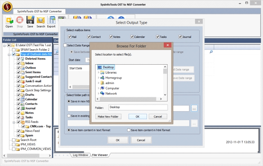Image resolution: width=263 pixels, height=166 pixels.
Task: Toggle the Tasks mailbox item checkbox
Action: click(158, 37)
